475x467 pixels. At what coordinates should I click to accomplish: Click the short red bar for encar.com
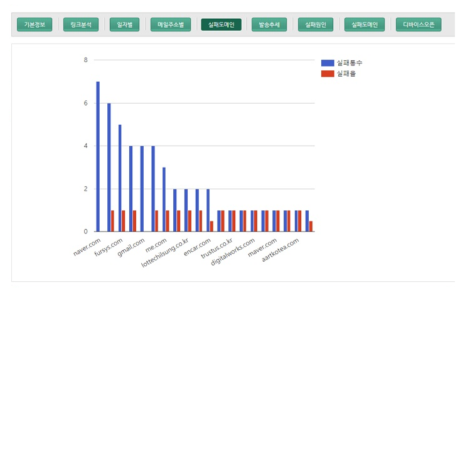pyautogui.click(x=211, y=227)
